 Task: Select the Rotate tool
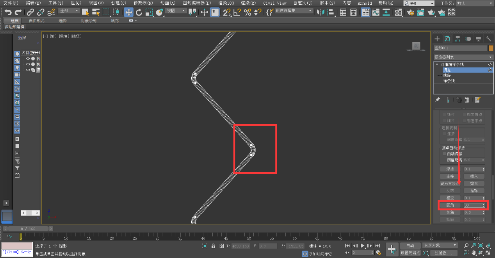click(139, 12)
